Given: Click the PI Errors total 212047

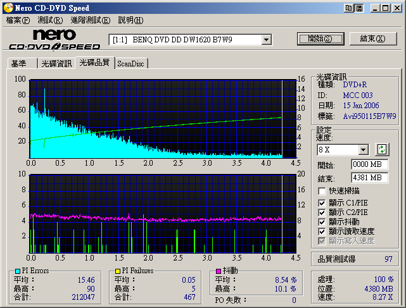Looking at the screenshot, I should coord(83,297).
